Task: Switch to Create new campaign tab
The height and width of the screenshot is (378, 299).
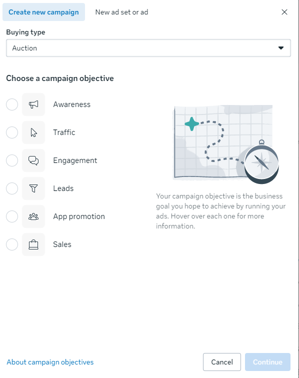Action: (x=43, y=12)
